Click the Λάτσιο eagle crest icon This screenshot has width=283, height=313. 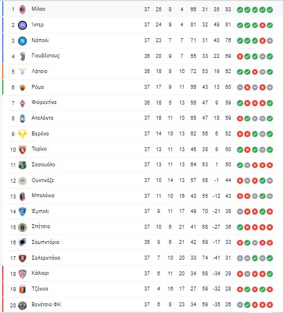pos(22,71)
